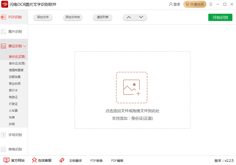Collapse the 票证识别 category chevron
This screenshot has width=236, height=165.
tap(24, 46)
